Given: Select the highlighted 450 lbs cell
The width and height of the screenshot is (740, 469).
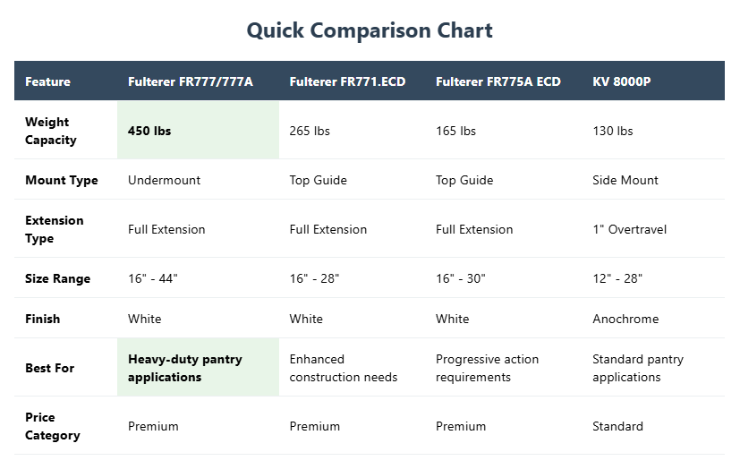Looking at the screenshot, I should tap(149, 131).
